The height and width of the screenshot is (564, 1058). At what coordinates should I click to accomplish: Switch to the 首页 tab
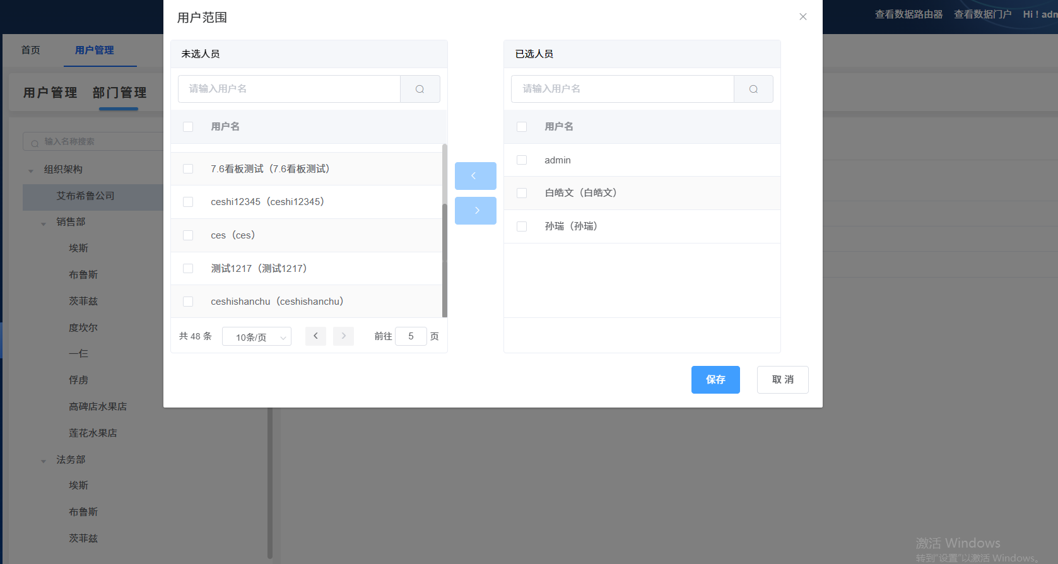pos(31,50)
